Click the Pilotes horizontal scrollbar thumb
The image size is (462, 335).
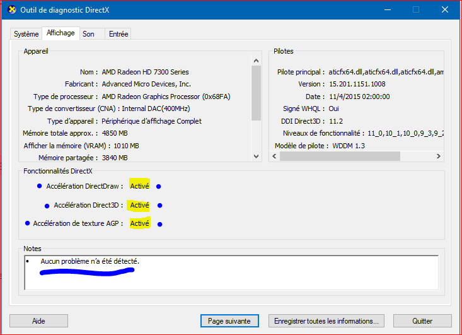click(x=340, y=156)
